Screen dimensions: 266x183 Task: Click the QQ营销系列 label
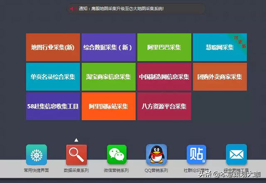pos(156,170)
